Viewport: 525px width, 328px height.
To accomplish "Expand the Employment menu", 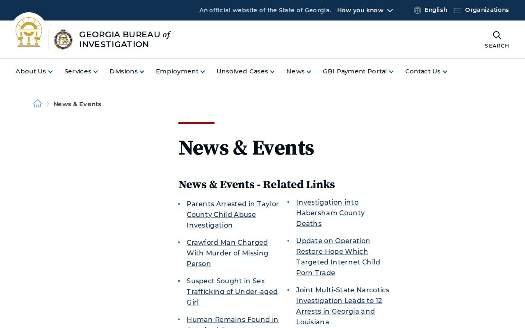I will pyautogui.click(x=180, y=71).
